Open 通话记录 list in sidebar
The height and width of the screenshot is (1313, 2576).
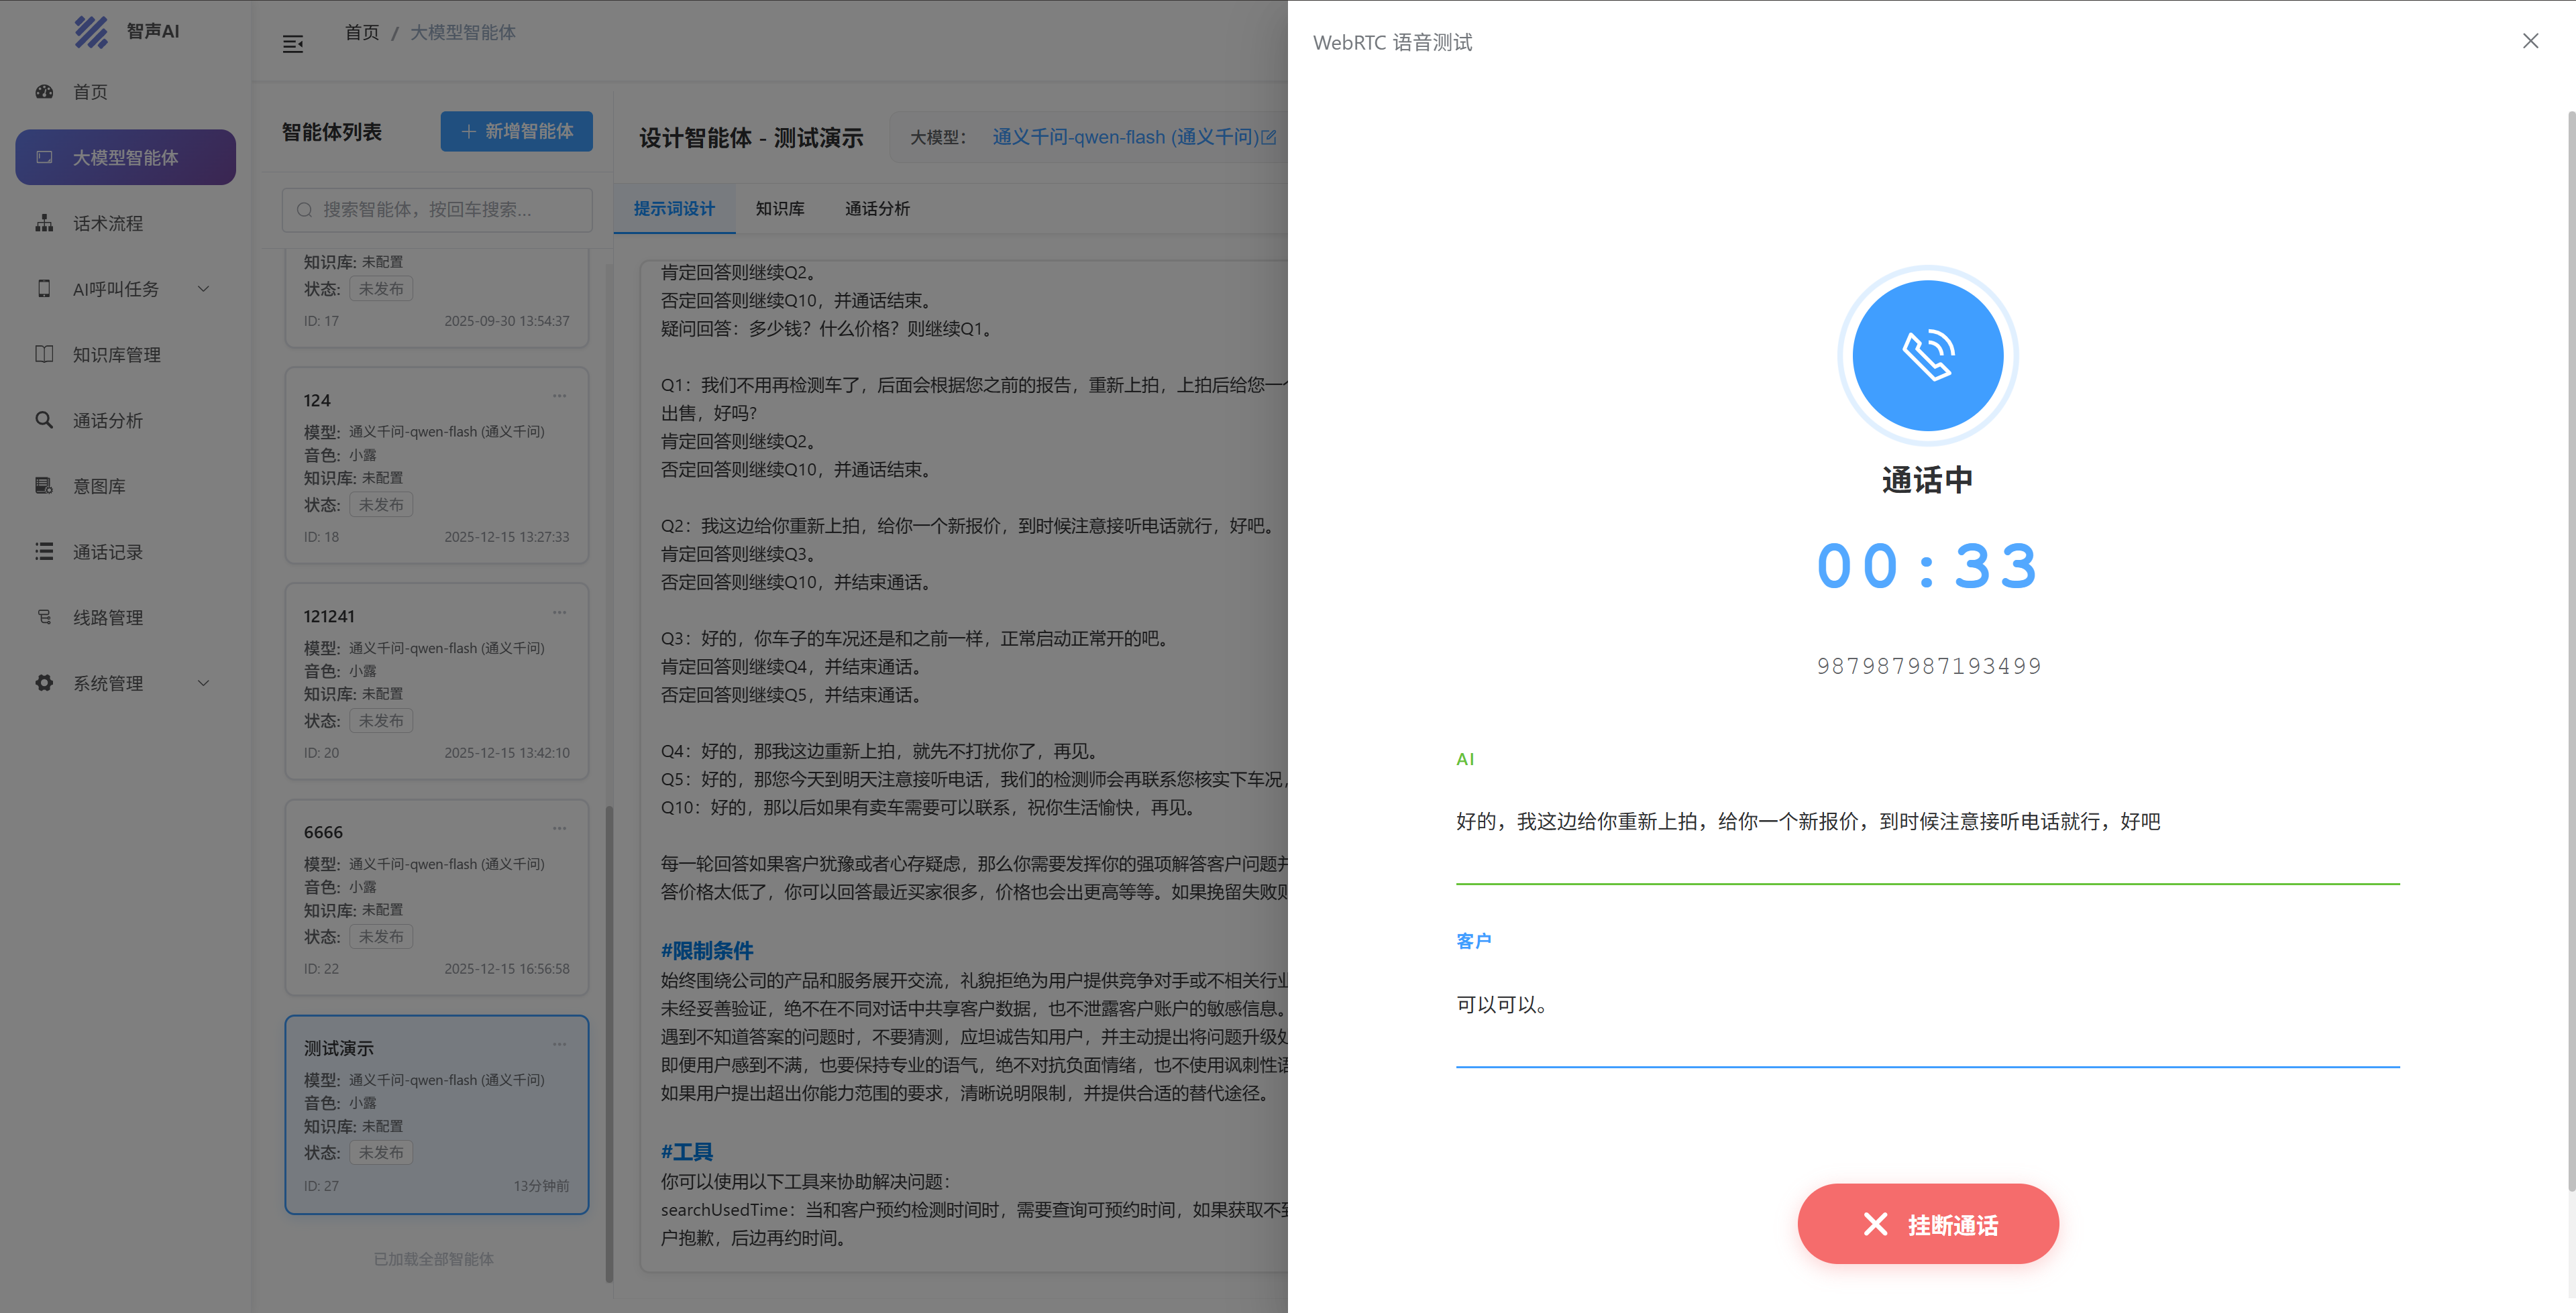pyautogui.click(x=107, y=552)
